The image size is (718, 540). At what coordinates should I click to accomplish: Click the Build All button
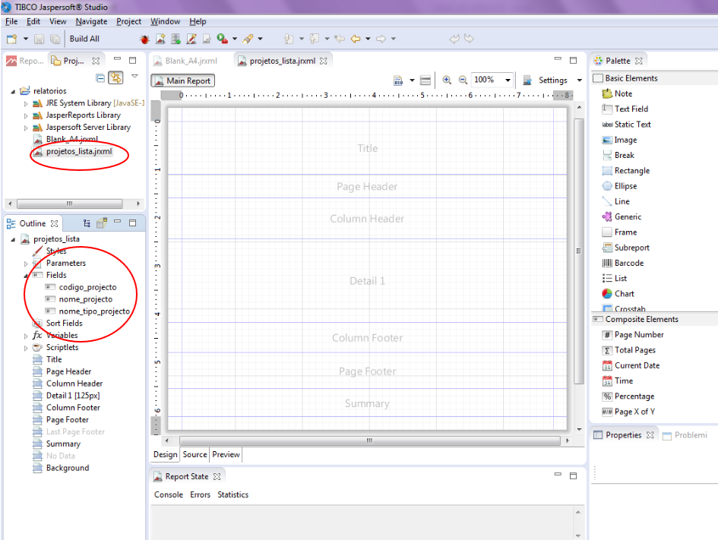84,39
